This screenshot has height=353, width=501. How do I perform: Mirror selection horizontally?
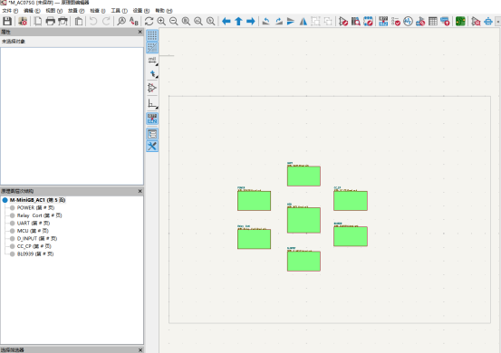(x=303, y=22)
